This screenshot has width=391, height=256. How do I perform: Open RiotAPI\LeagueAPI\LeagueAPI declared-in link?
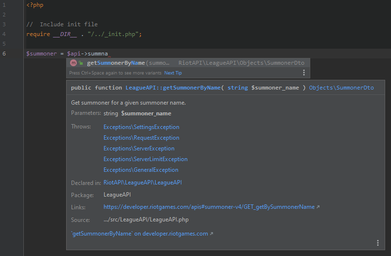(142, 183)
